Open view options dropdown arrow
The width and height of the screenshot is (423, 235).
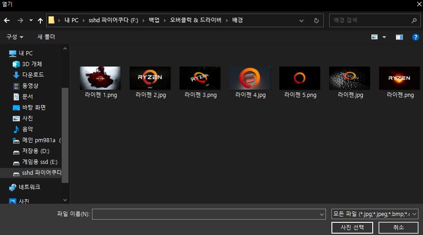(384, 37)
